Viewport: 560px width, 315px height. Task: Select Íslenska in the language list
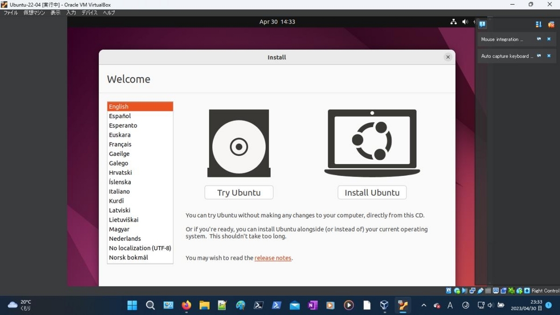tap(140, 182)
